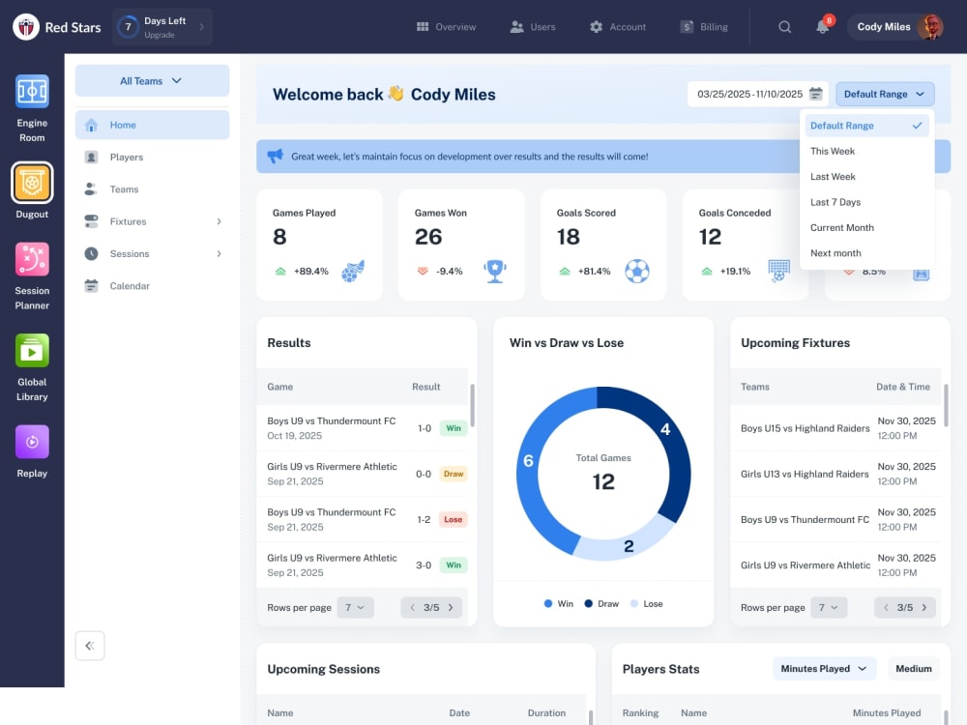Click the Win segment showing 6
This screenshot has height=725, width=967.
click(528, 461)
